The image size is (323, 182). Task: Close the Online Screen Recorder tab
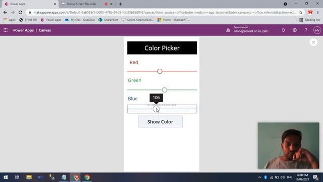(x=111, y=4)
